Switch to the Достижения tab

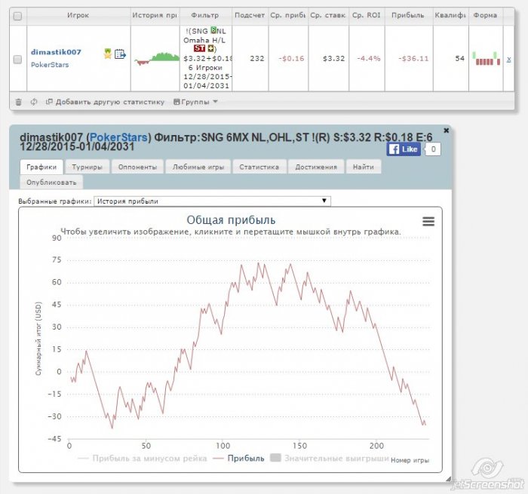(316, 167)
